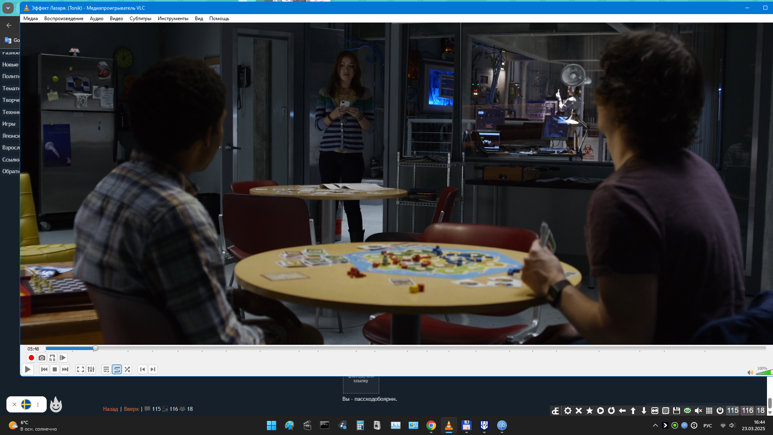Toggle the muted speaker icon in toolbar

[x=698, y=410]
